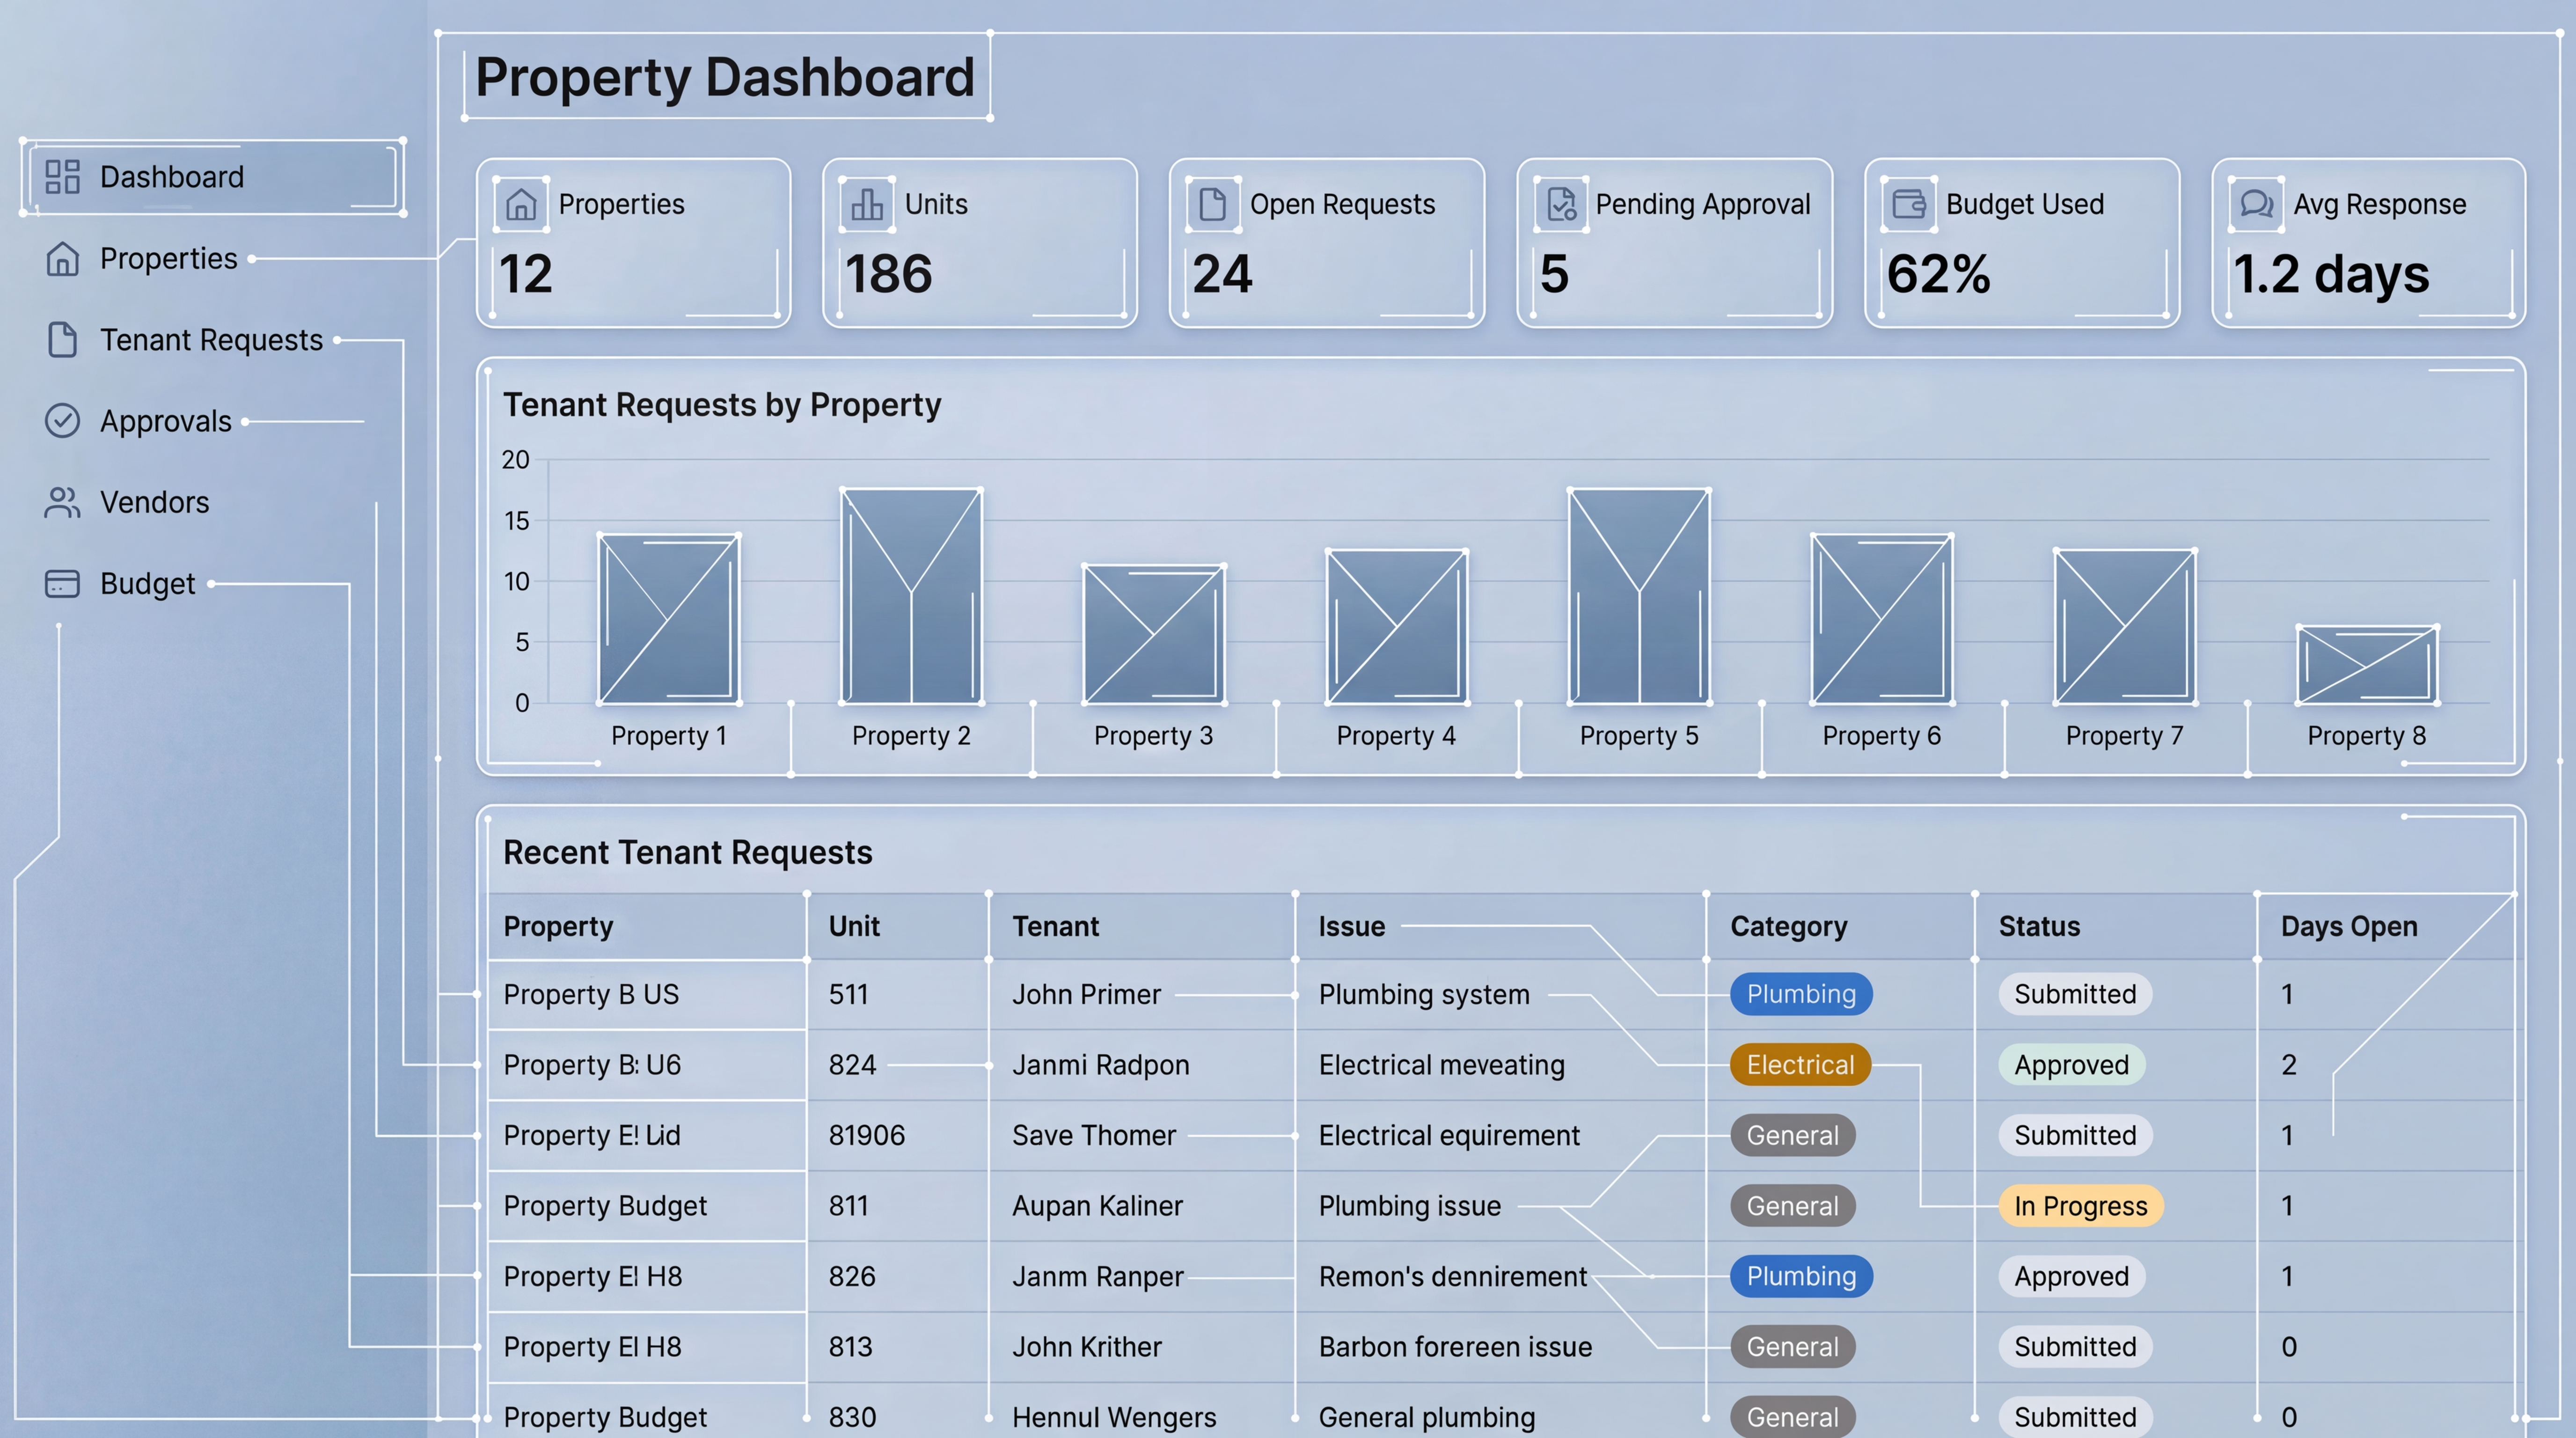Go to the Vendors section
The image size is (2576, 1438).
[x=154, y=502]
